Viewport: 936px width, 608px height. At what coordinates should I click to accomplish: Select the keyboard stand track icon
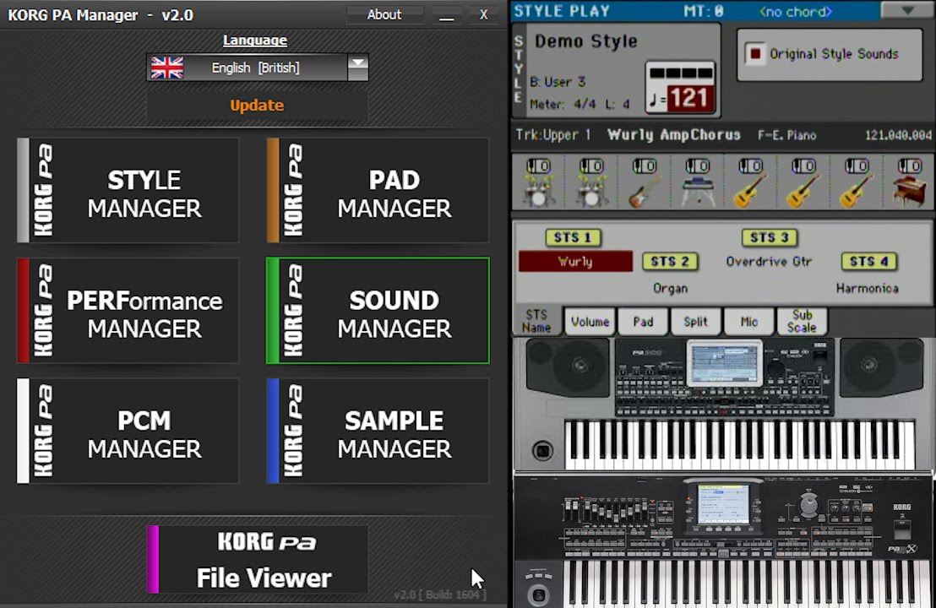697,191
